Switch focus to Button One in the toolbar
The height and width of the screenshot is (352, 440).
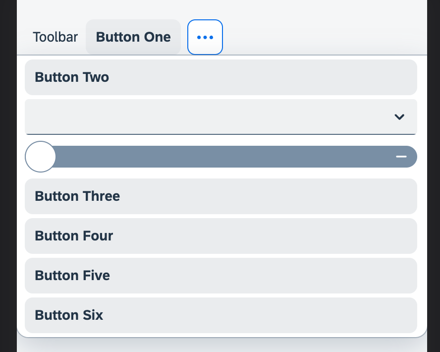(133, 37)
